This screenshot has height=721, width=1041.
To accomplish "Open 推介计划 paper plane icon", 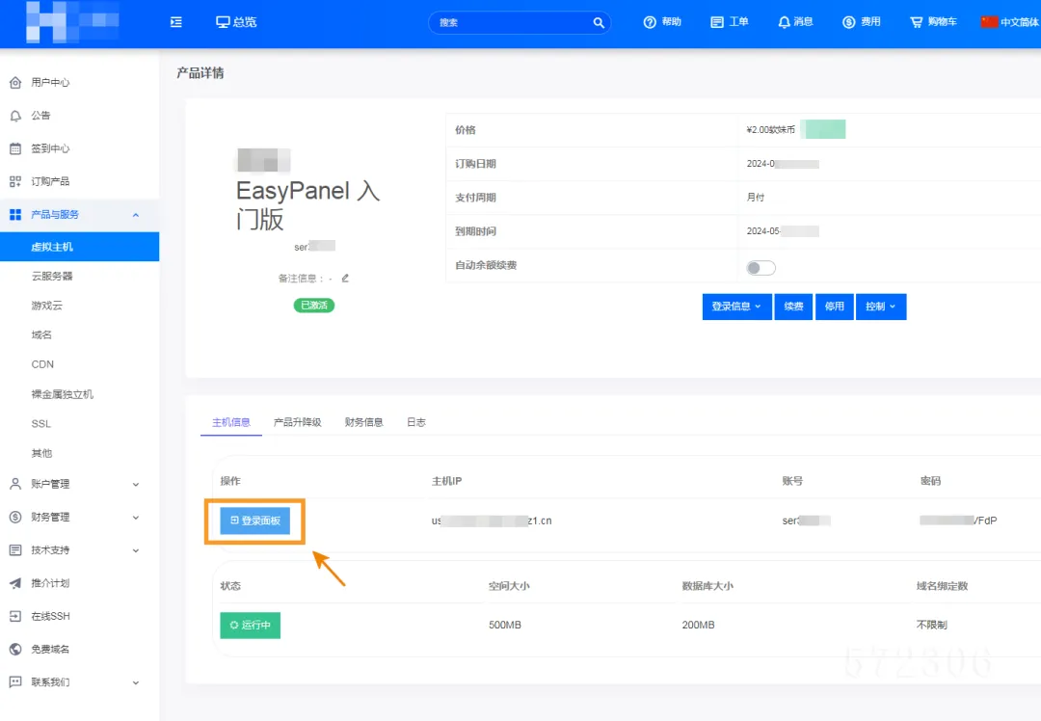I will [15, 583].
